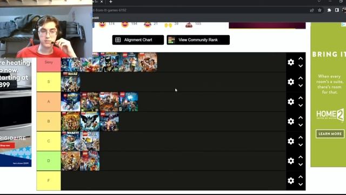Screen dimensions: 346x195
Task: Click first game cover in C tier
Action: (x=71, y=141)
